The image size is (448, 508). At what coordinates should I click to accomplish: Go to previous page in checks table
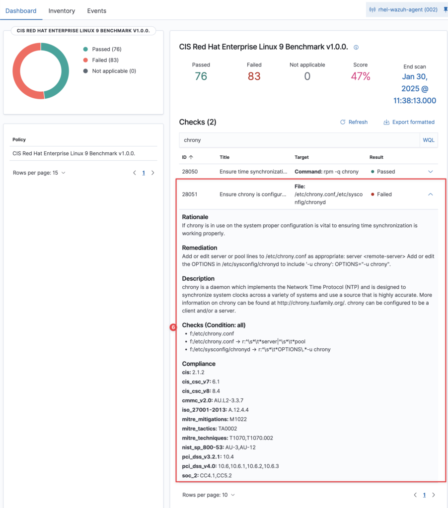click(415, 495)
